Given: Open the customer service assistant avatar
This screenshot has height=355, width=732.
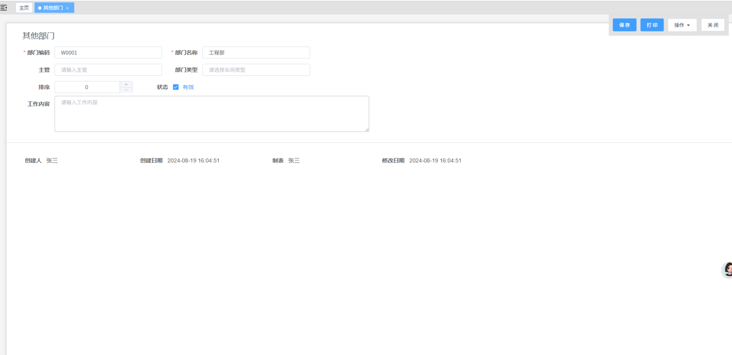Looking at the screenshot, I should (x=728, y=270).
